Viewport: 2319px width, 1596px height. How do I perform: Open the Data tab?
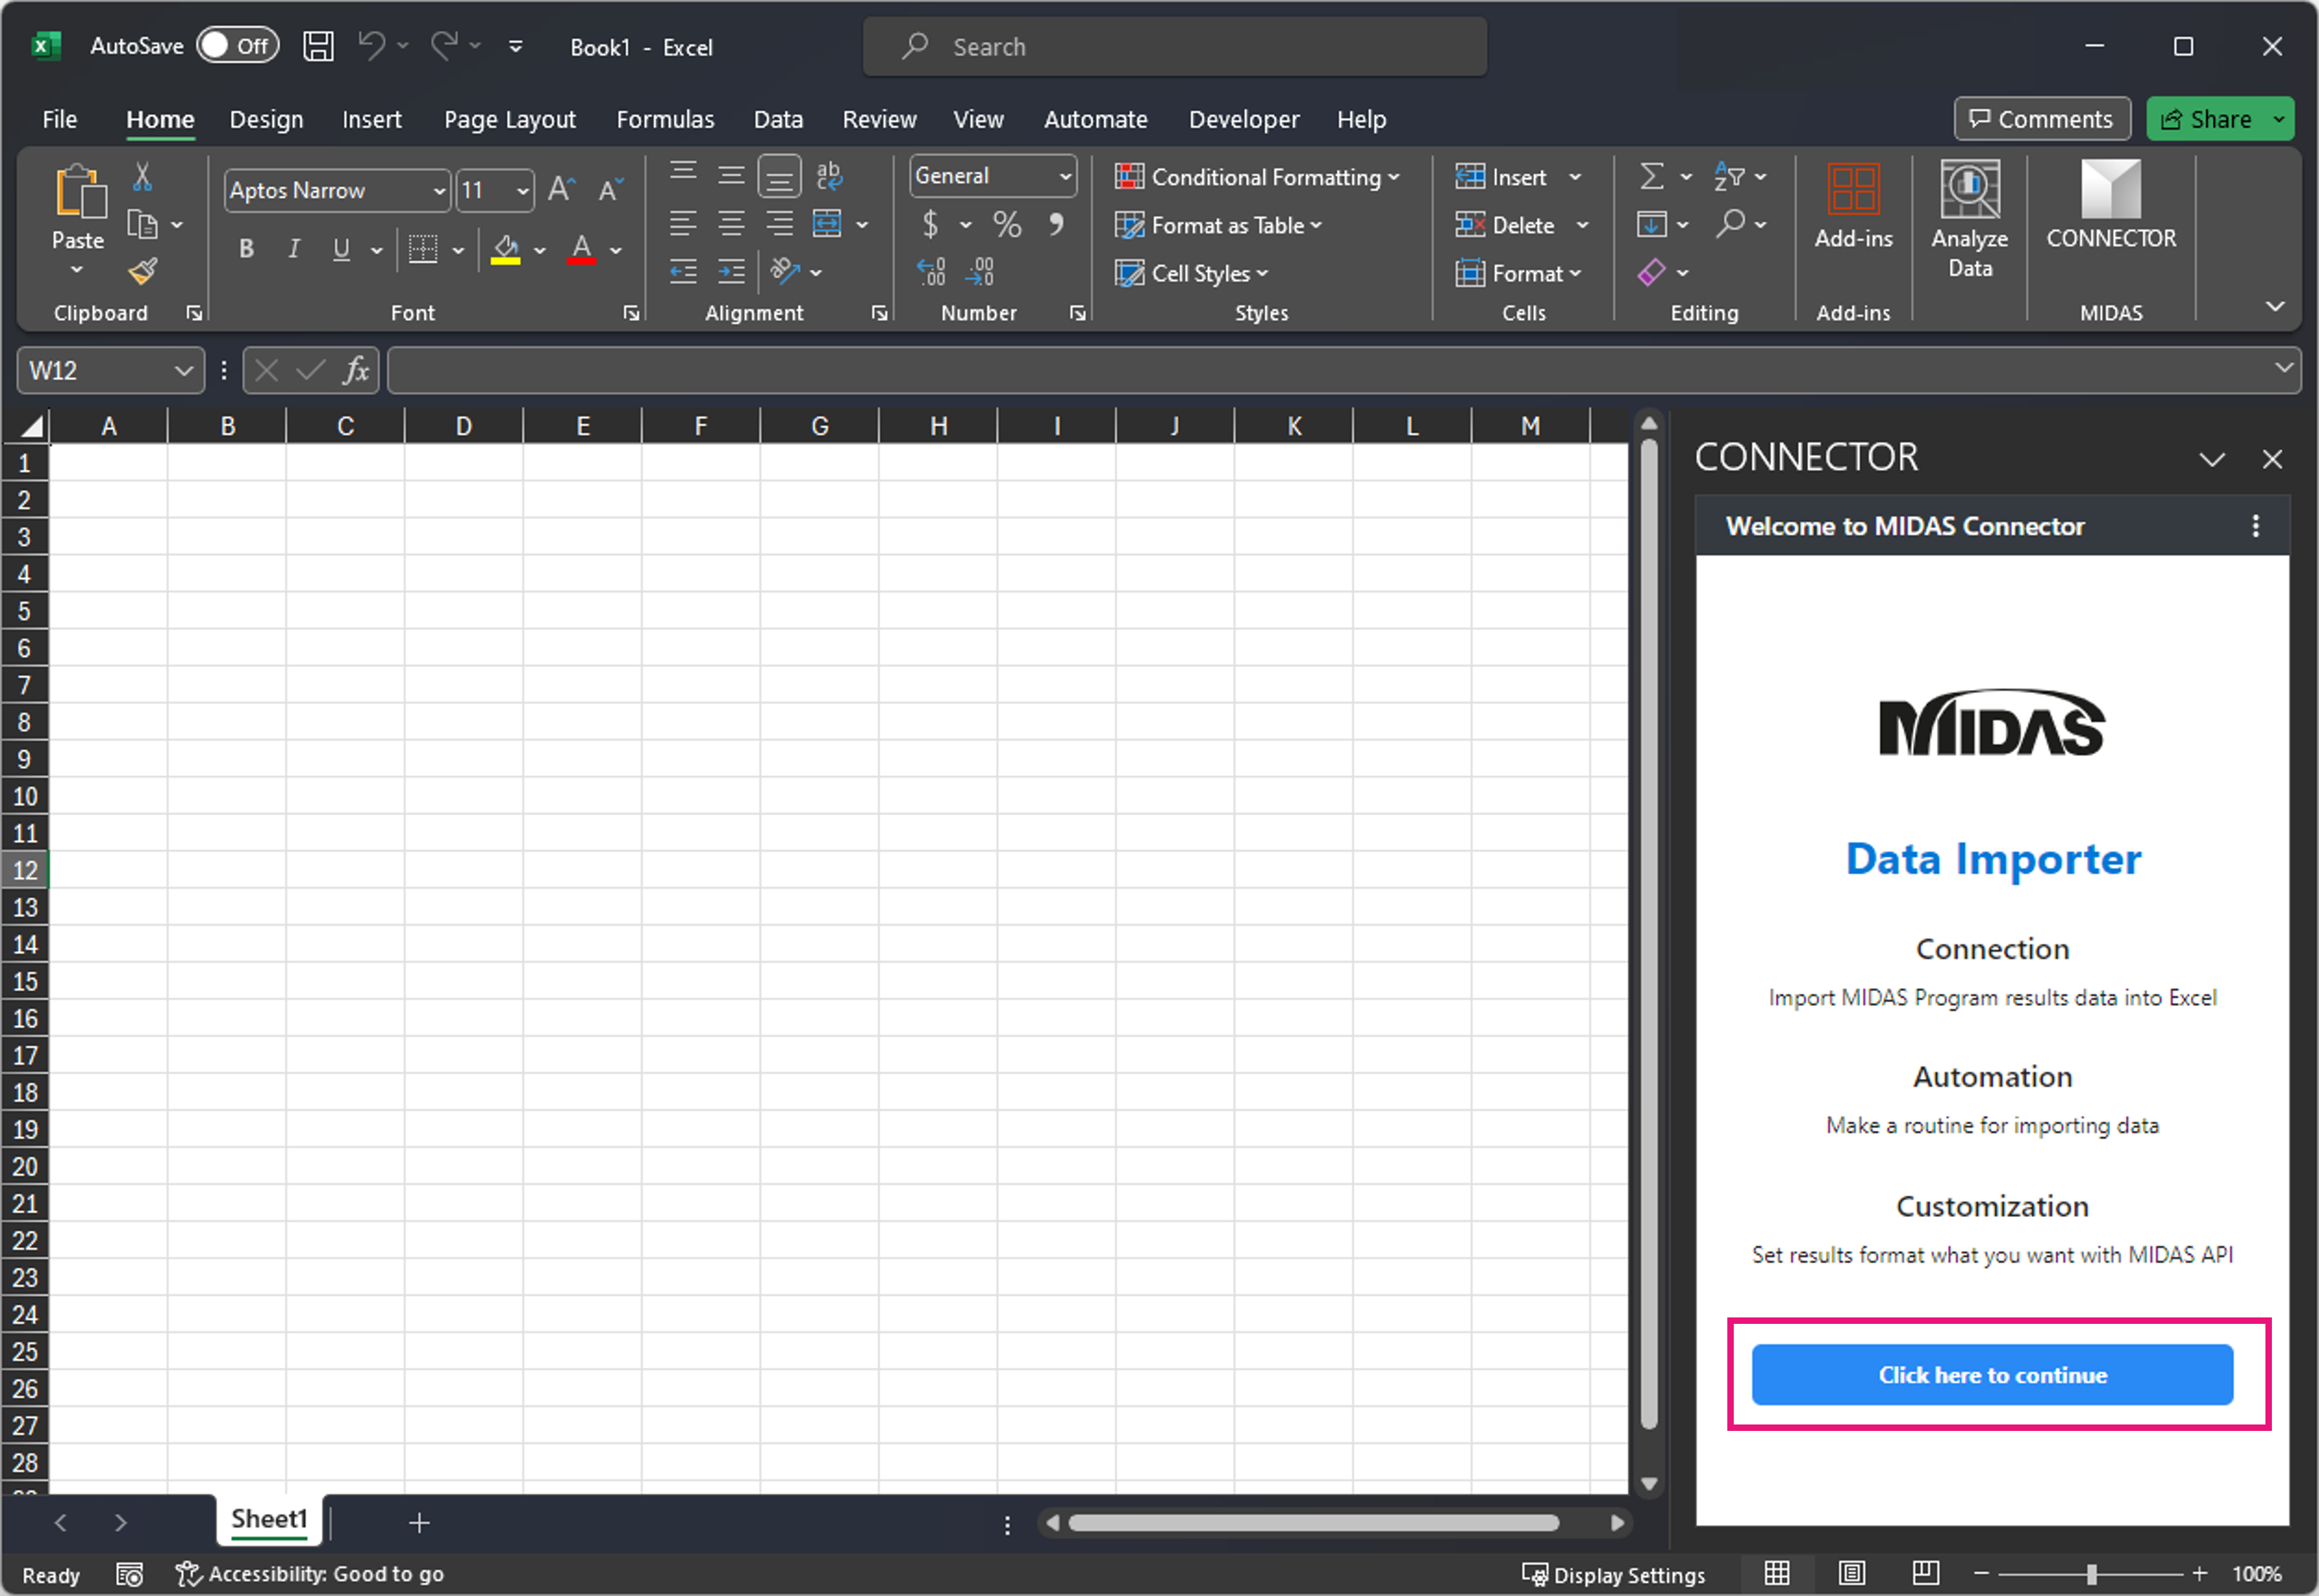[x=778, y=119]
